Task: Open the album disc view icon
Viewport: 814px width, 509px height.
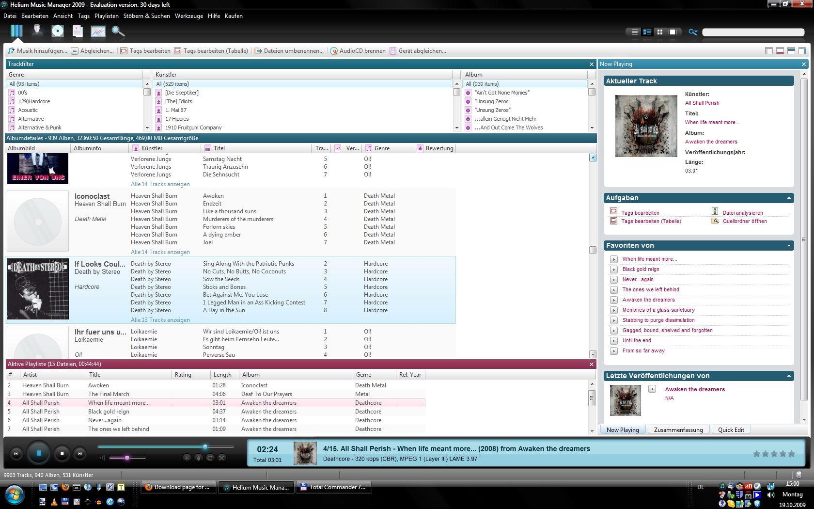Action: point(58,31)
